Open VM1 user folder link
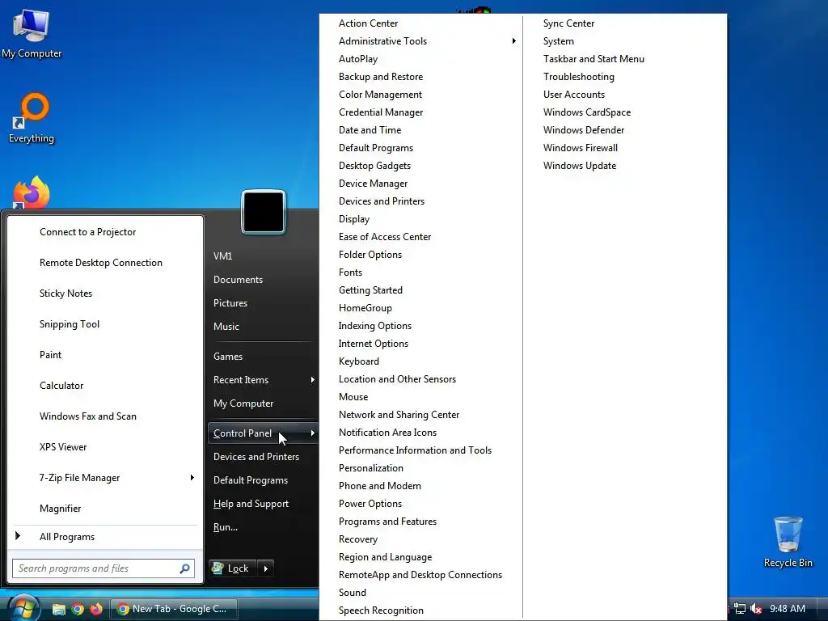828x621 pixels. tap(223, 256)
